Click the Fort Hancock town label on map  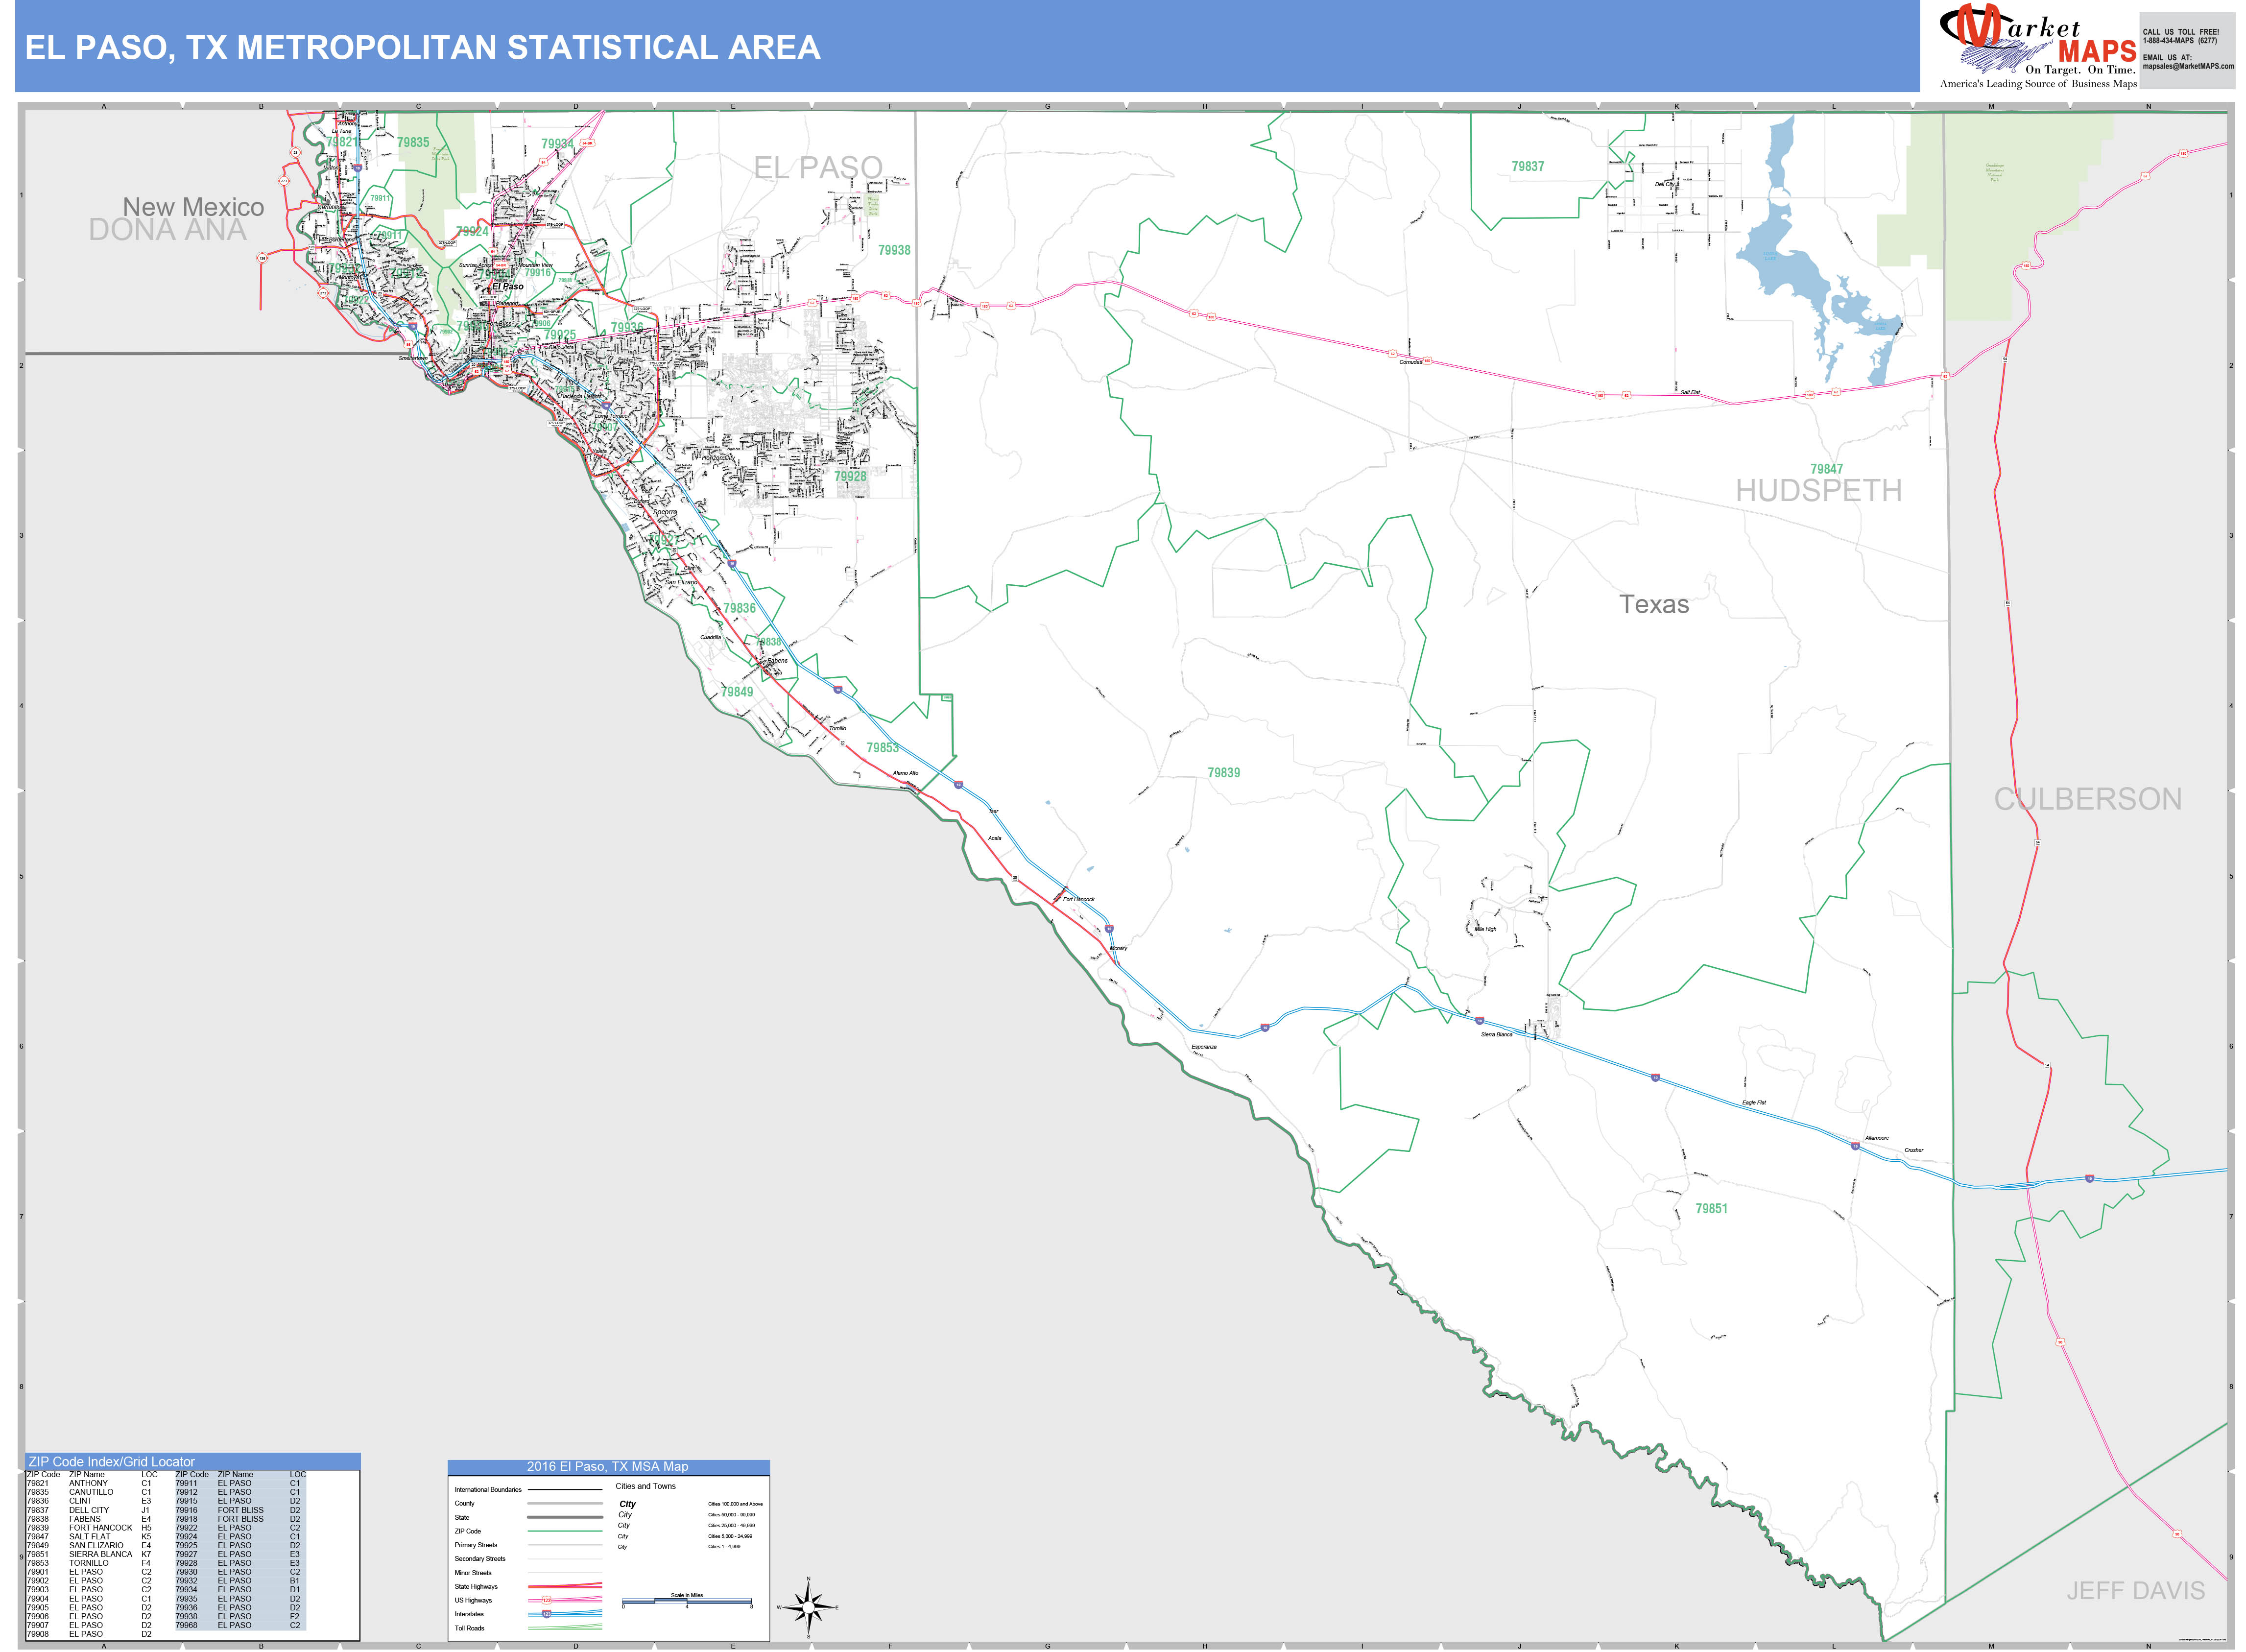[x=1078, y=899]
